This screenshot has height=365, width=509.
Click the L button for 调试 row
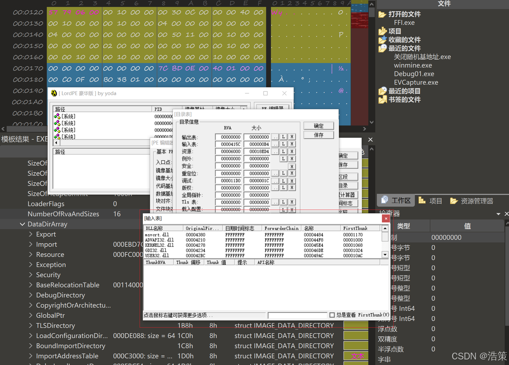click(x=284, y=181)
